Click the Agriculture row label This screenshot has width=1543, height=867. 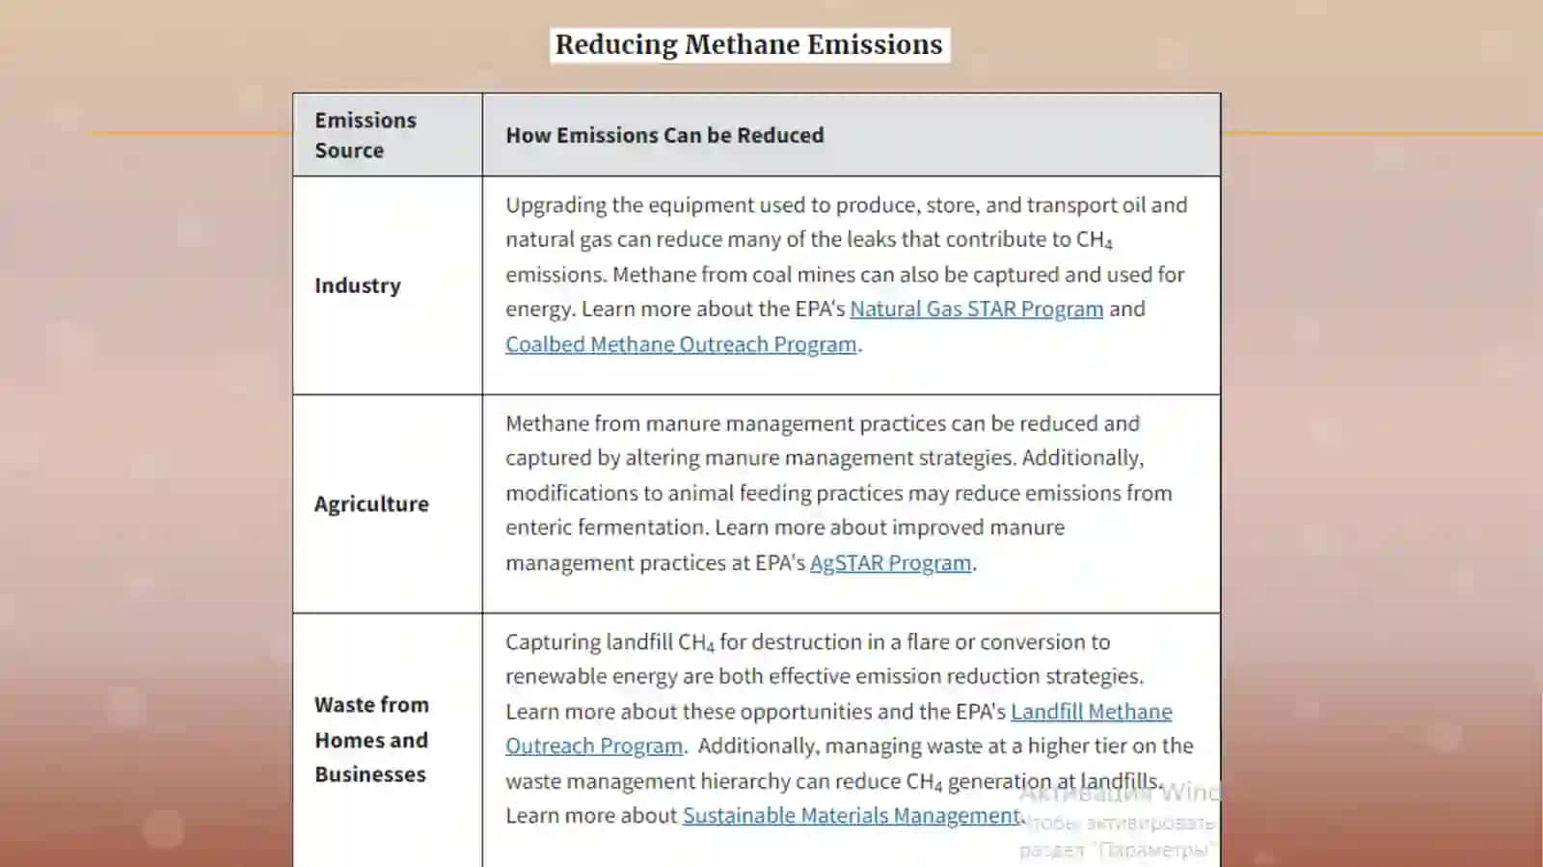coord(371,504)
